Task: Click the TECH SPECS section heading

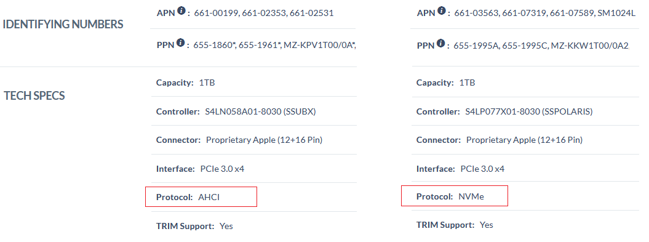Action: [x=34, y=95]
